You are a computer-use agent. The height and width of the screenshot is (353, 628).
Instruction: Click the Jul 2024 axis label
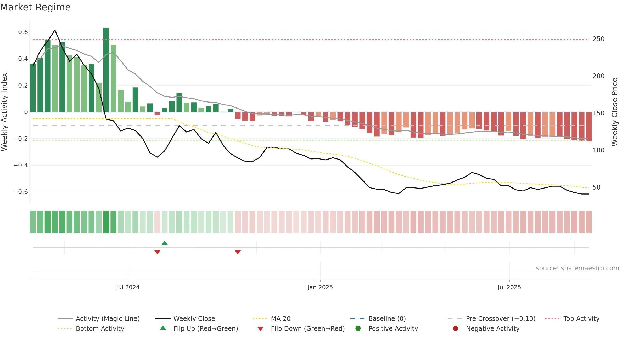(x=128, y=287)
